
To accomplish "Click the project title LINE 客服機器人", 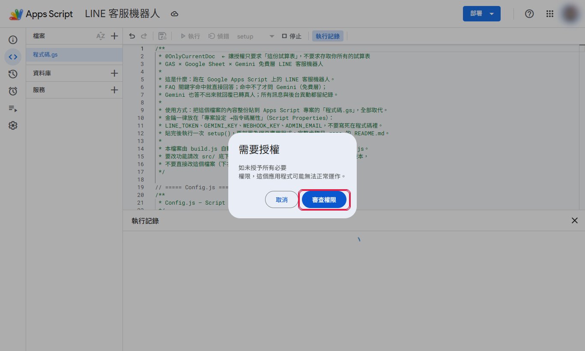I will tap(122, 14).
